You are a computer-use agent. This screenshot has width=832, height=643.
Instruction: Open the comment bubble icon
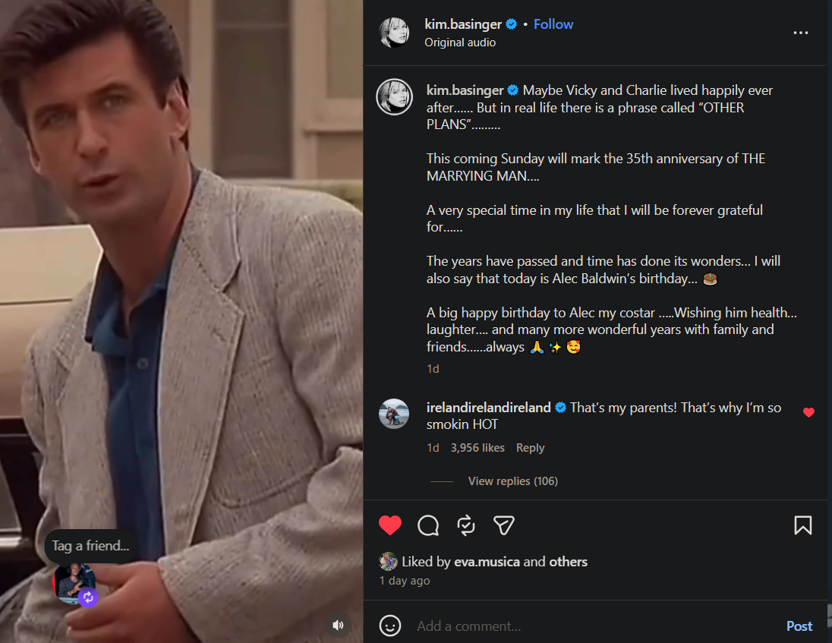pos(428,525)
